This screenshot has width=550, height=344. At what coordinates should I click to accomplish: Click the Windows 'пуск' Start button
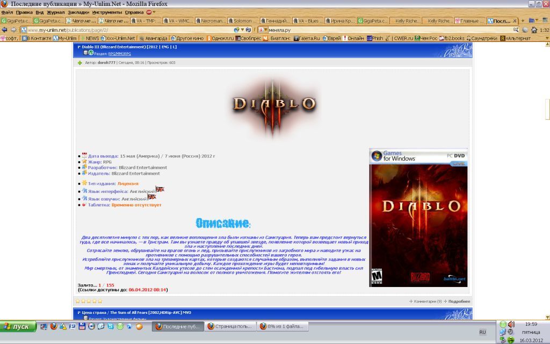18,326
